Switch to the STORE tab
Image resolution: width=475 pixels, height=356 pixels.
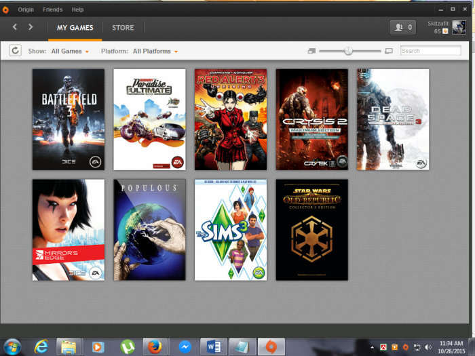(x=123, y=28)
